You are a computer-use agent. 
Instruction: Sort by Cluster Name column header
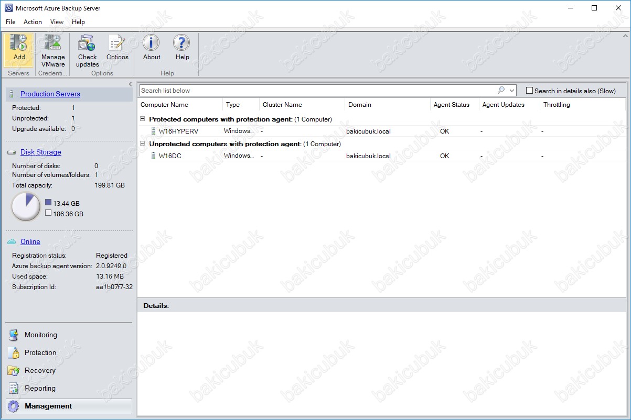(x=302, y=105)
